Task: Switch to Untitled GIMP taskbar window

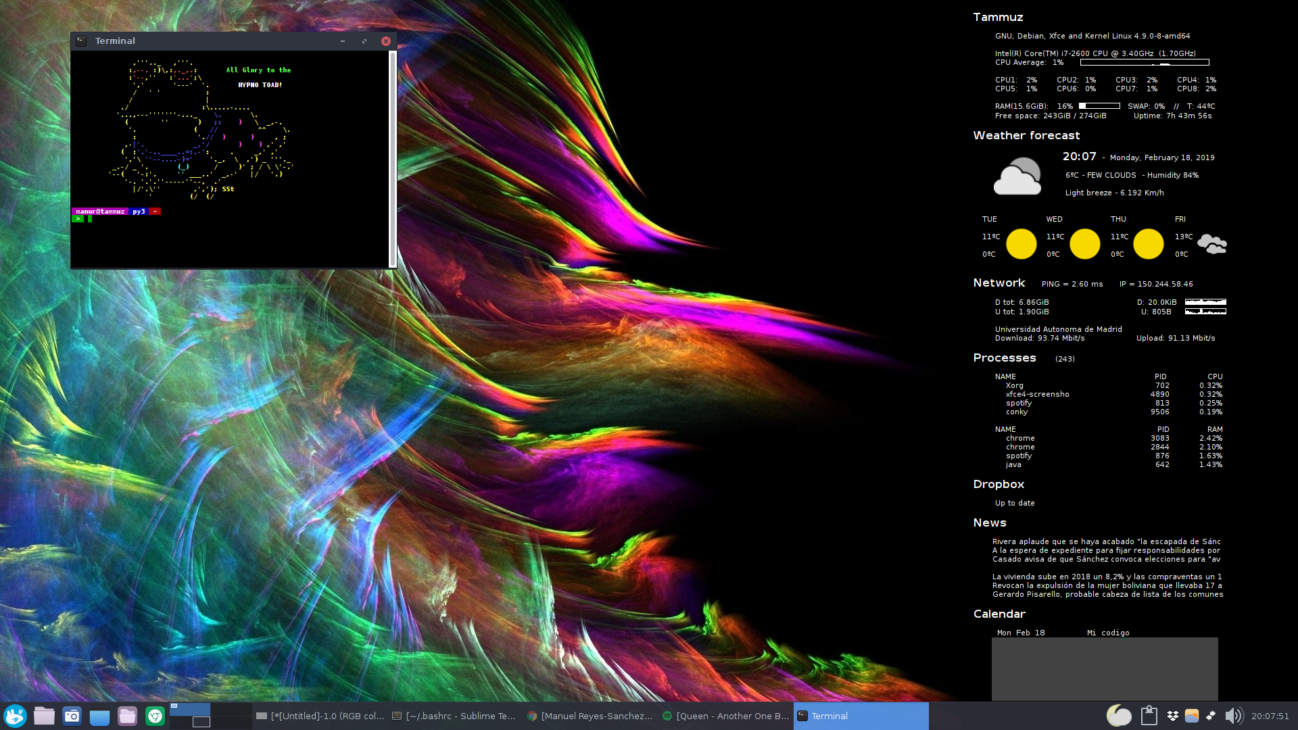Action: (x=320, y=716)
